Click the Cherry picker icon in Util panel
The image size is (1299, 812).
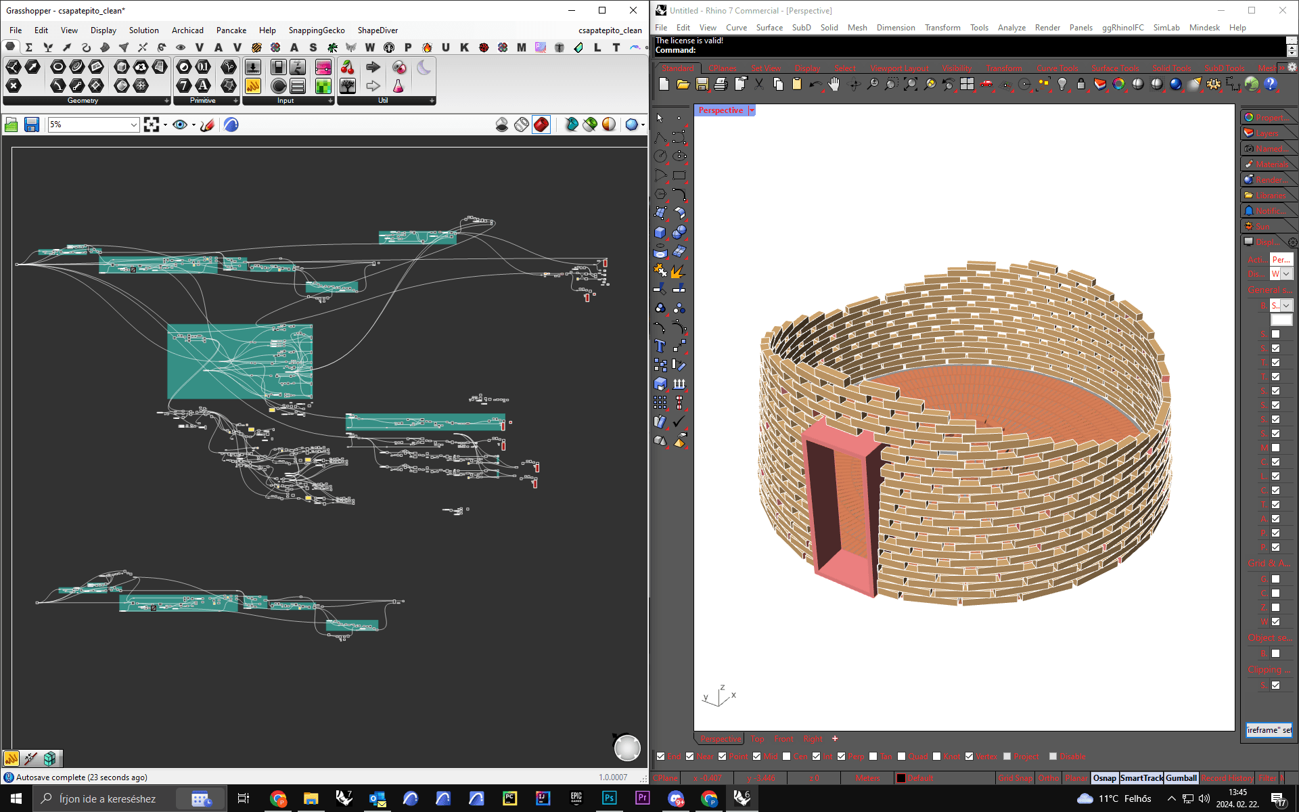[x=348, y=67]
